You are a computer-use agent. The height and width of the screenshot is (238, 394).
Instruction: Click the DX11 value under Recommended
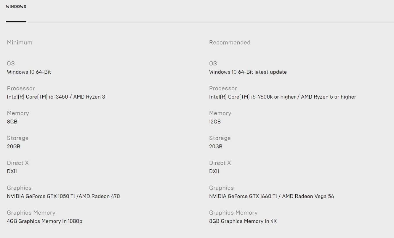tap(214, 171)
